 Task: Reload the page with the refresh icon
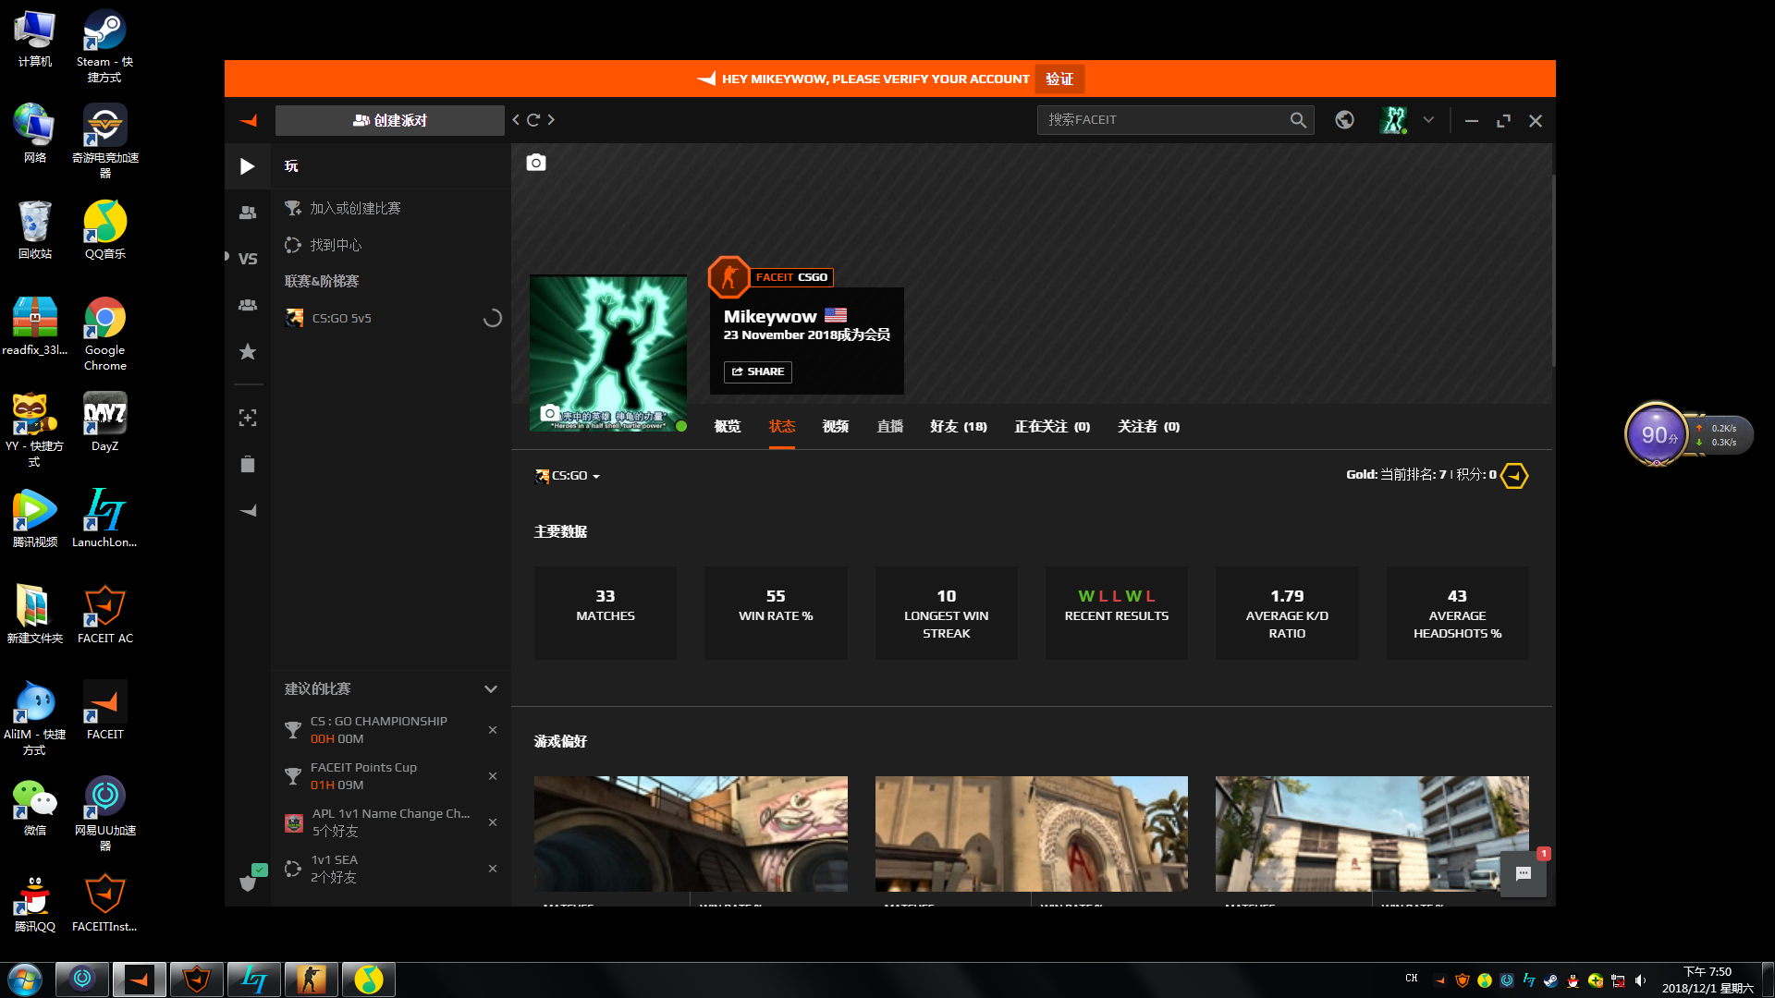pos(533,120)
